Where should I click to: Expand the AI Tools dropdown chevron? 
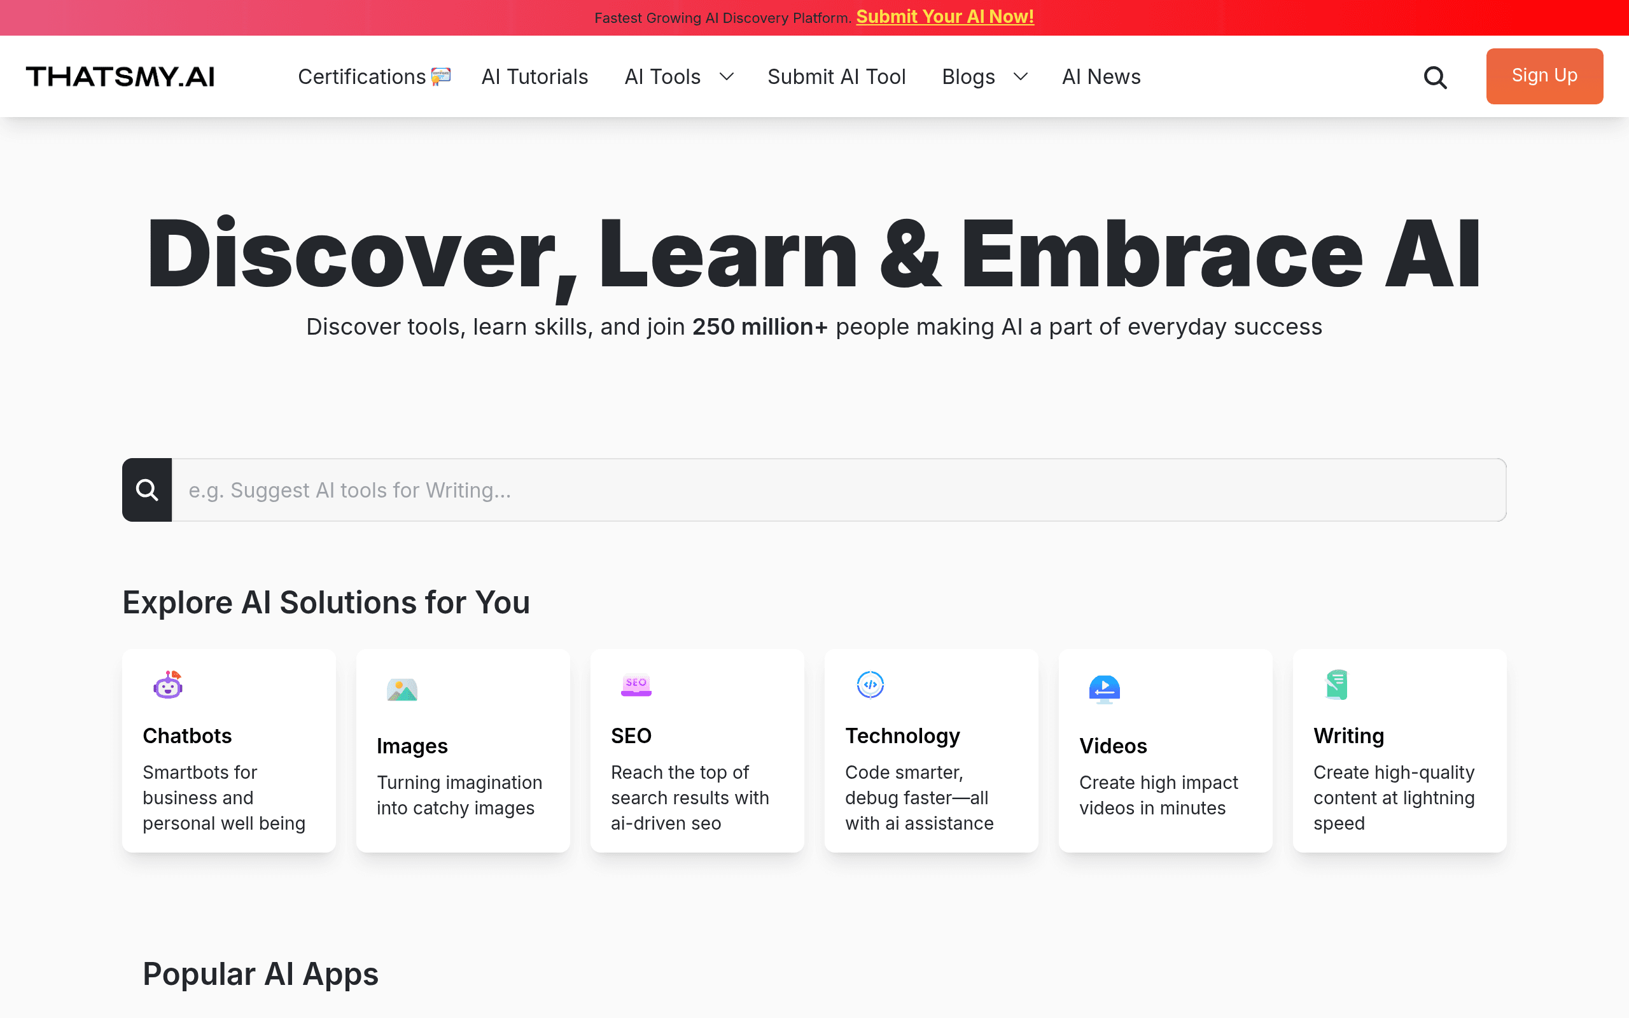(726, 77)
